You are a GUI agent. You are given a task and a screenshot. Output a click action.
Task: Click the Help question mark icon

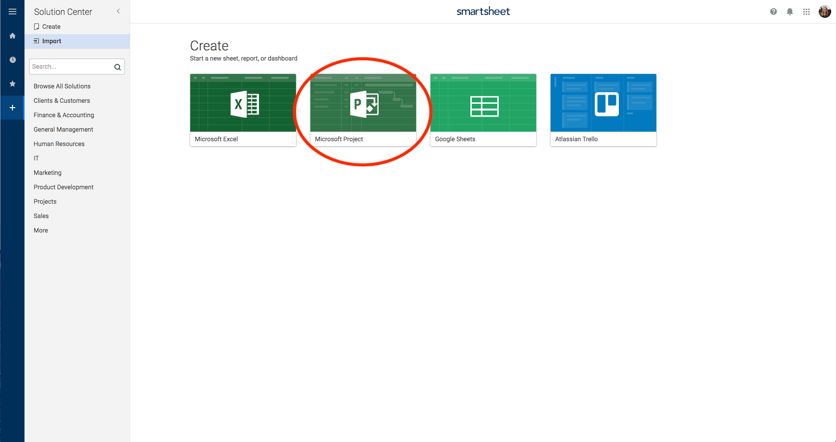point(774,12)
